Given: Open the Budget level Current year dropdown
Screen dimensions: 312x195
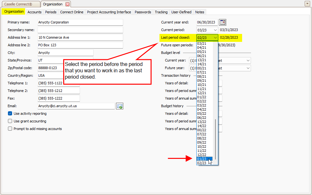Looking at the screenshot, I should point(248,61).
